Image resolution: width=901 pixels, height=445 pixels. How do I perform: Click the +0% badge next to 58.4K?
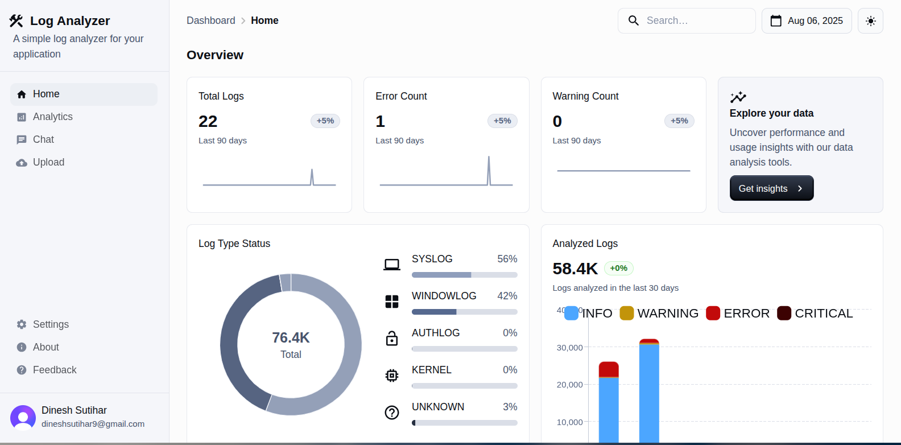pos(619,268)
